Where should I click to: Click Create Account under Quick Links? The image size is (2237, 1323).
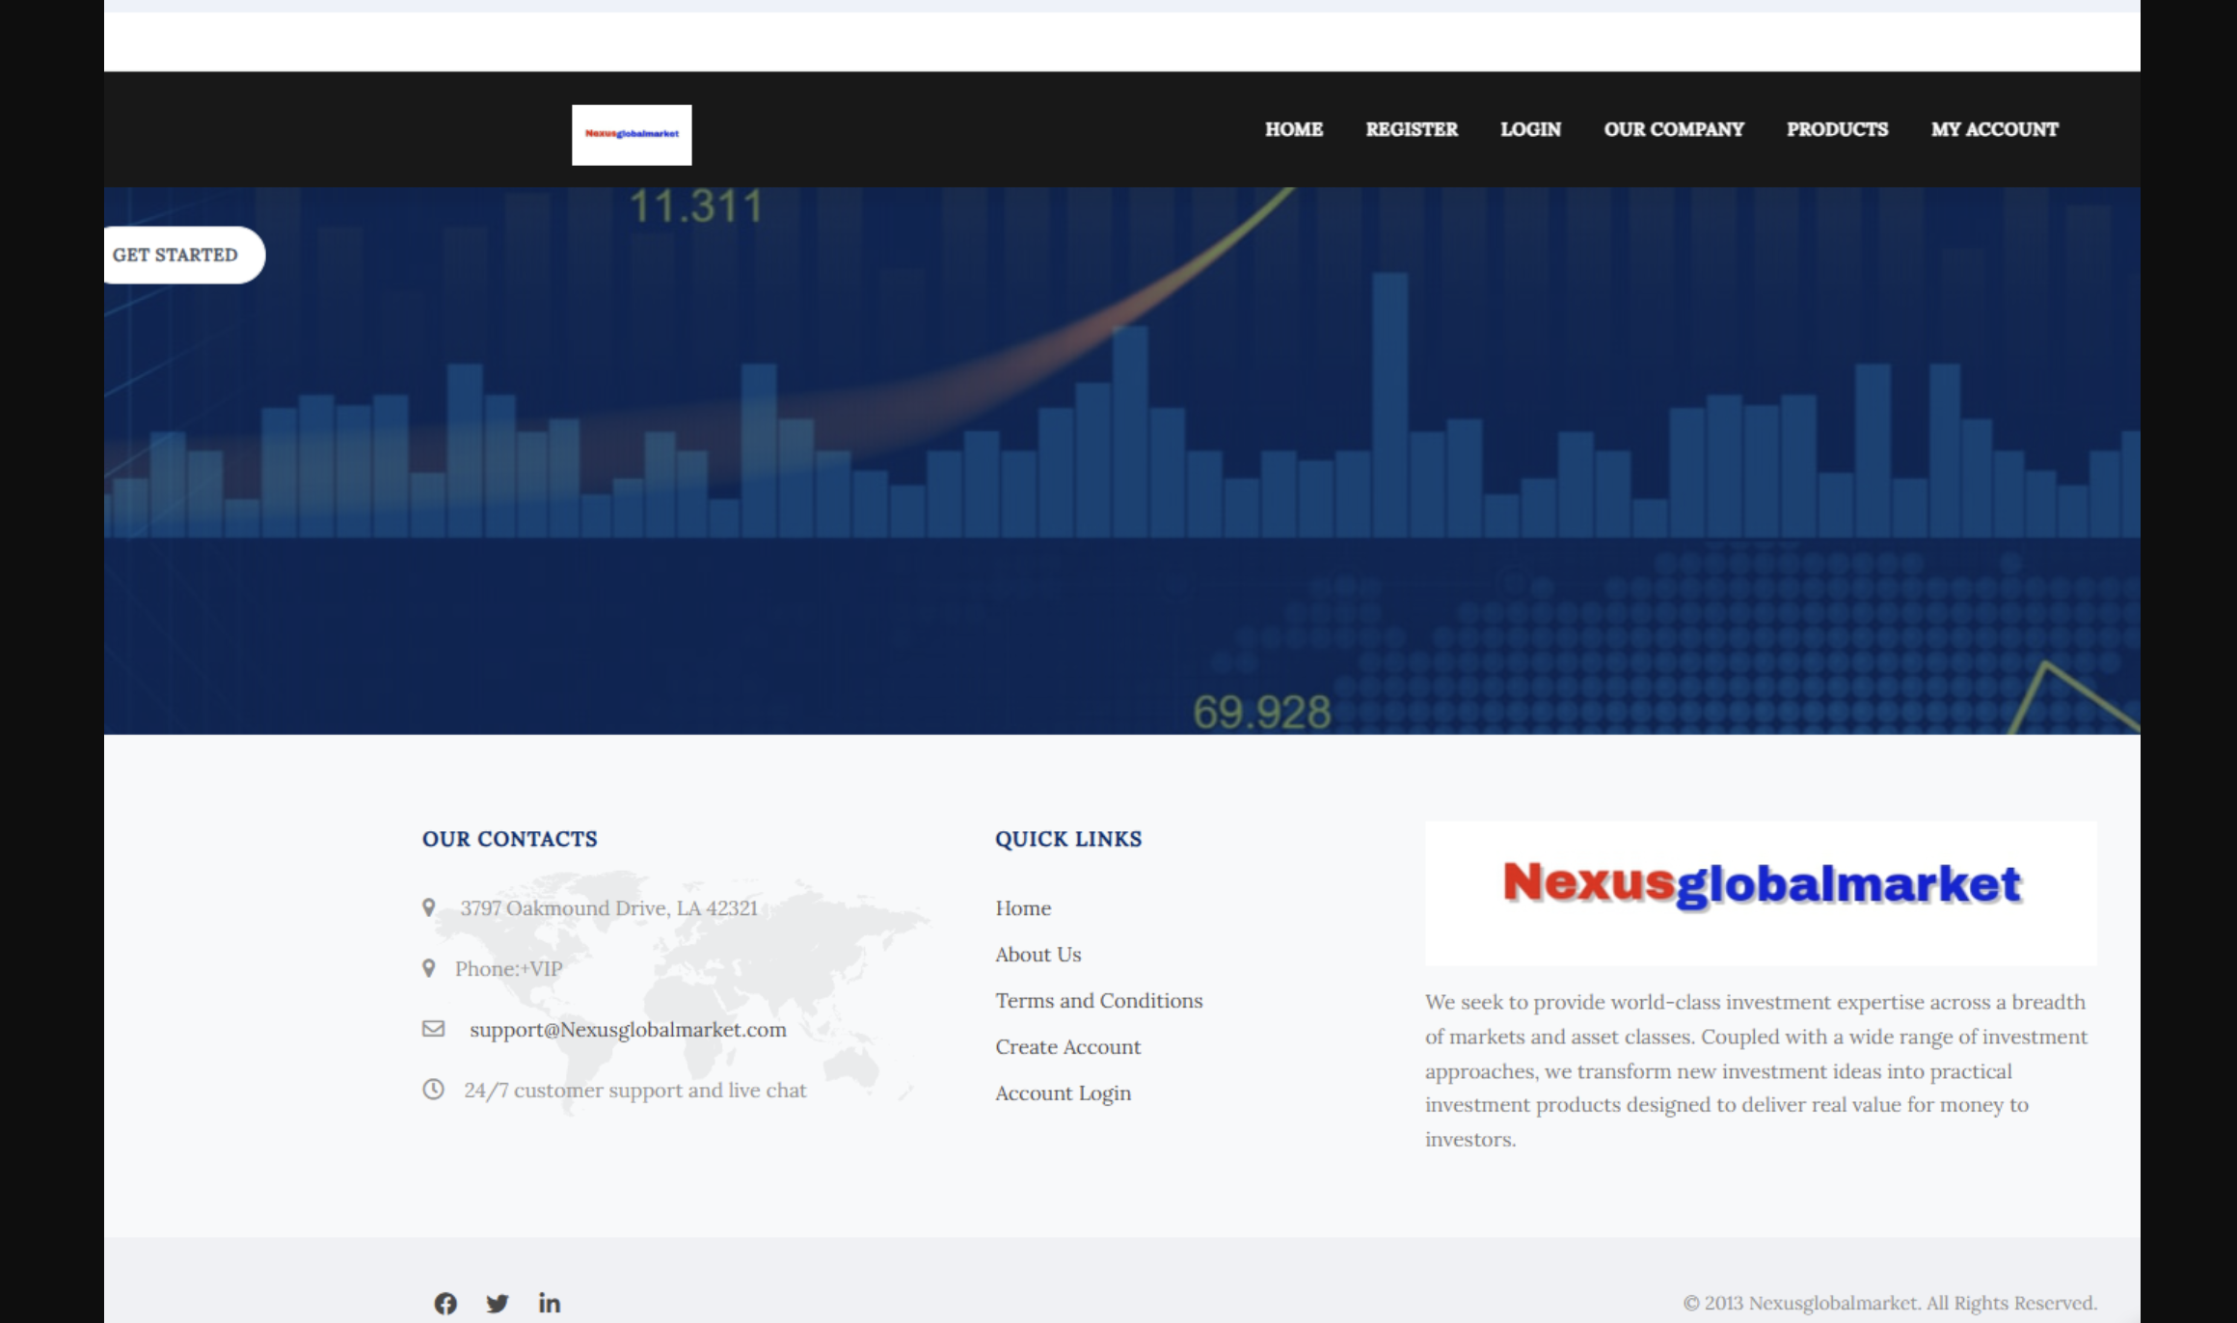pyautogui.click(x=1068, y=1046)
